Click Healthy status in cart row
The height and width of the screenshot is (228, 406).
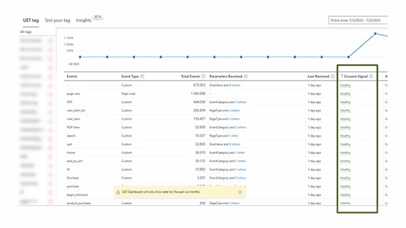click(345, 144)
